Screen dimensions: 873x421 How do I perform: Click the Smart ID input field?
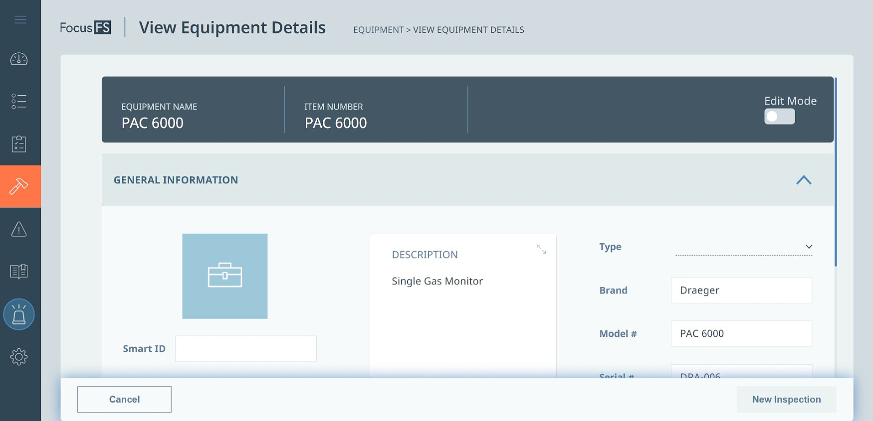(246, 349)
